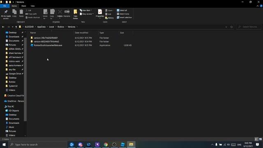Switch to the details view toggle

pos(256,139)
